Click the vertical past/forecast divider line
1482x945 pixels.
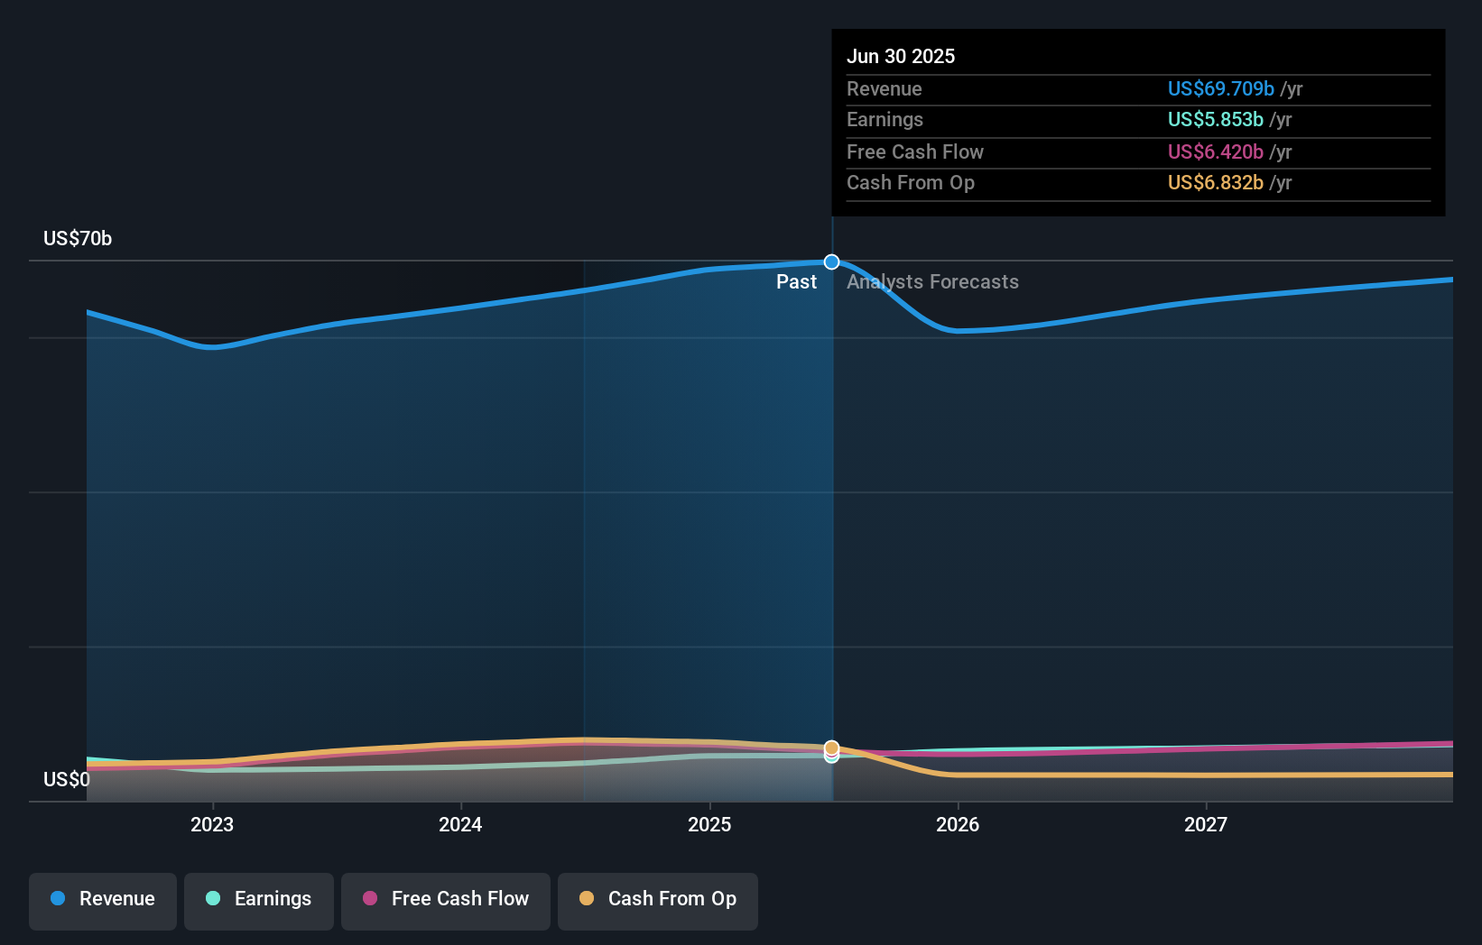(831, 496)
